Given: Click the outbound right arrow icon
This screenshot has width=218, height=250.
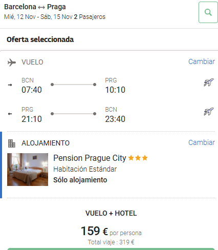Looking at the screenshot, I should [x=10, y=85].
